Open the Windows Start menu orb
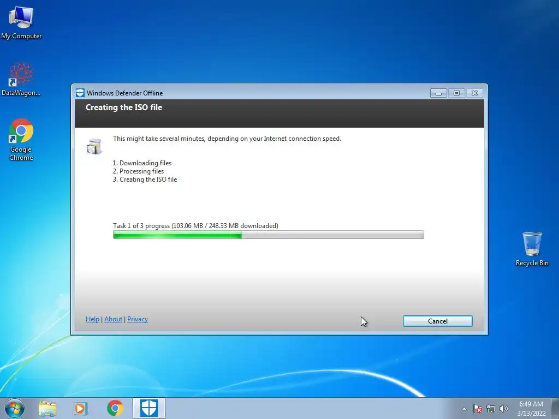The height and width of the screenshot is (419, 559). click(15, 408)
